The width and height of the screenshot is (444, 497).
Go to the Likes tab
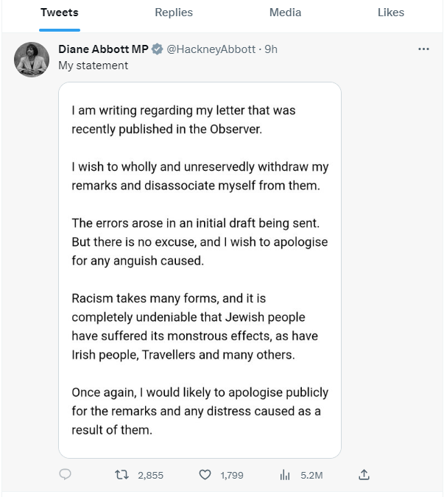391,13
